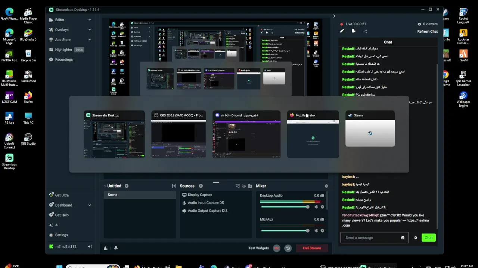
Task: Start recording with the REC button
Action: (276, 248)
